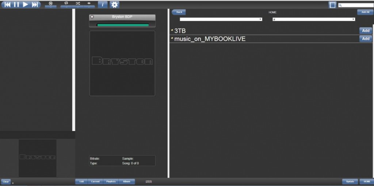Add All items to the playlist
374x186 pixels.
365,12
